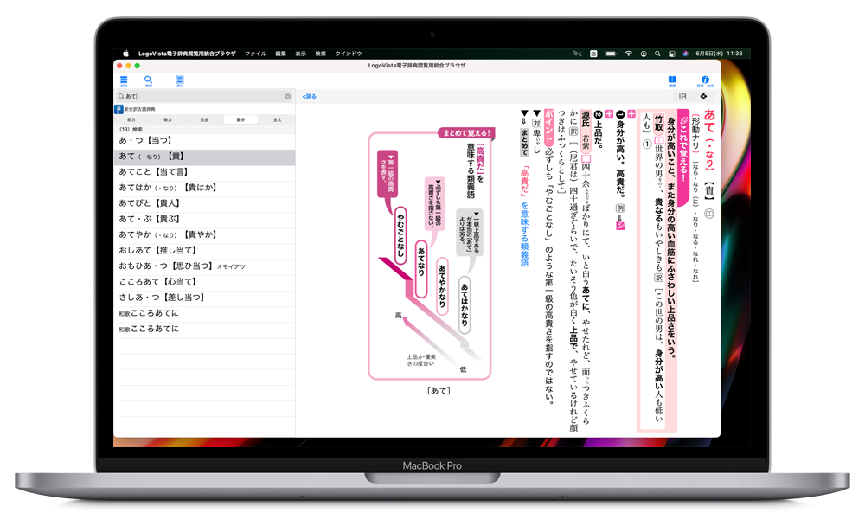Open the 表示 menu in menu bar
The height and width of the screenshot is (519, 865).
[x=300, y=54]
